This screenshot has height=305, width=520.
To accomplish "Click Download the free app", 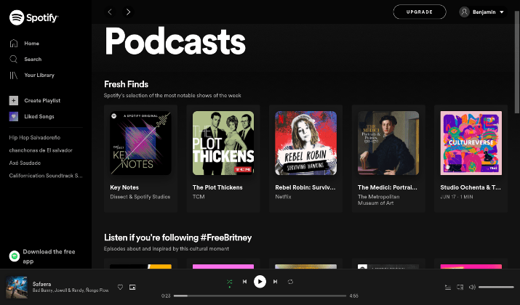I will pos(49,256).
